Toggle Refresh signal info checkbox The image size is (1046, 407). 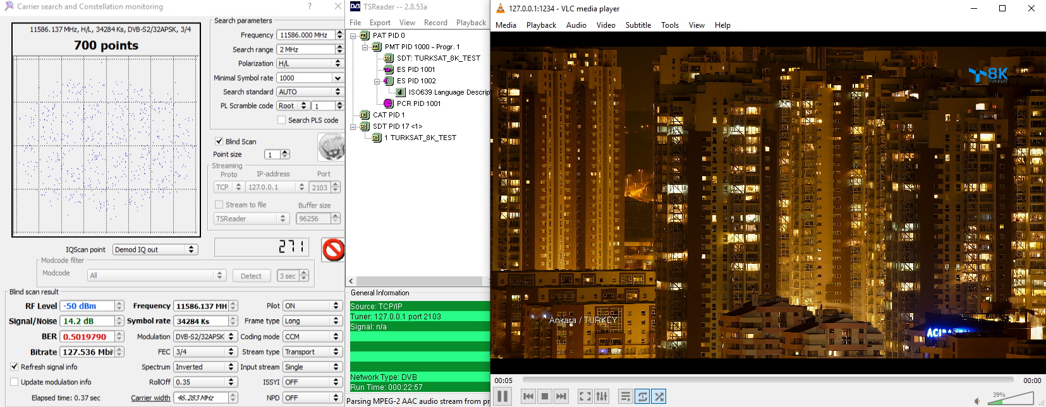(x=14, y=367)
